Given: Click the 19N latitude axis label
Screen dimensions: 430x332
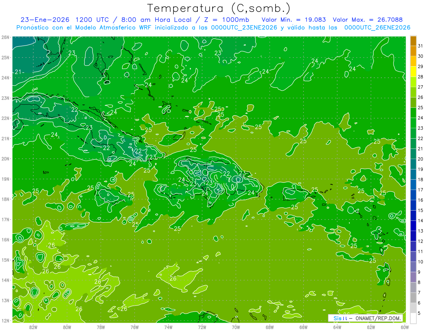Looking at the screenshot, I should [5, 179].
